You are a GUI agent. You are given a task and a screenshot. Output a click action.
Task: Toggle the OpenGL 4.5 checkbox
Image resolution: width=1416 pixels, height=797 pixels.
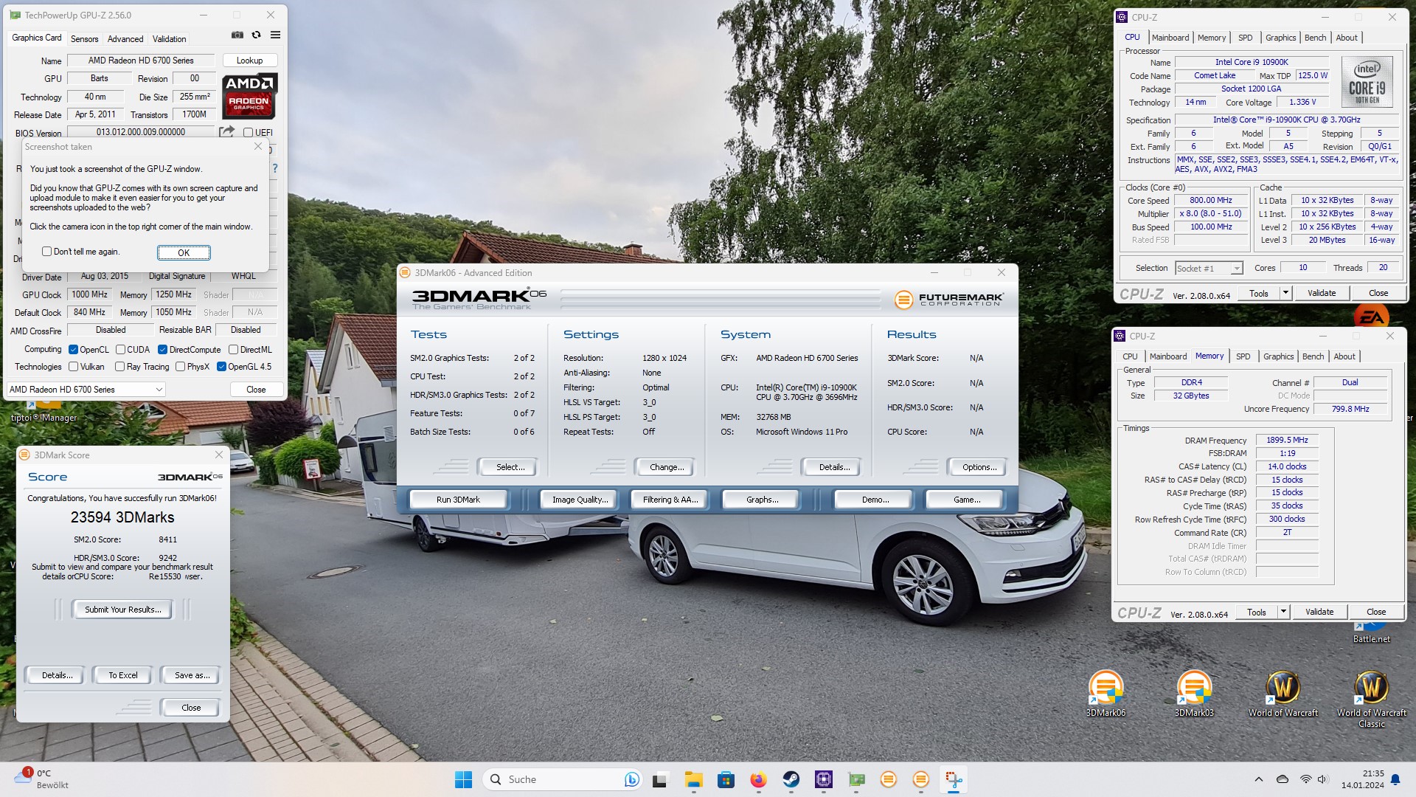click(221, 367)
